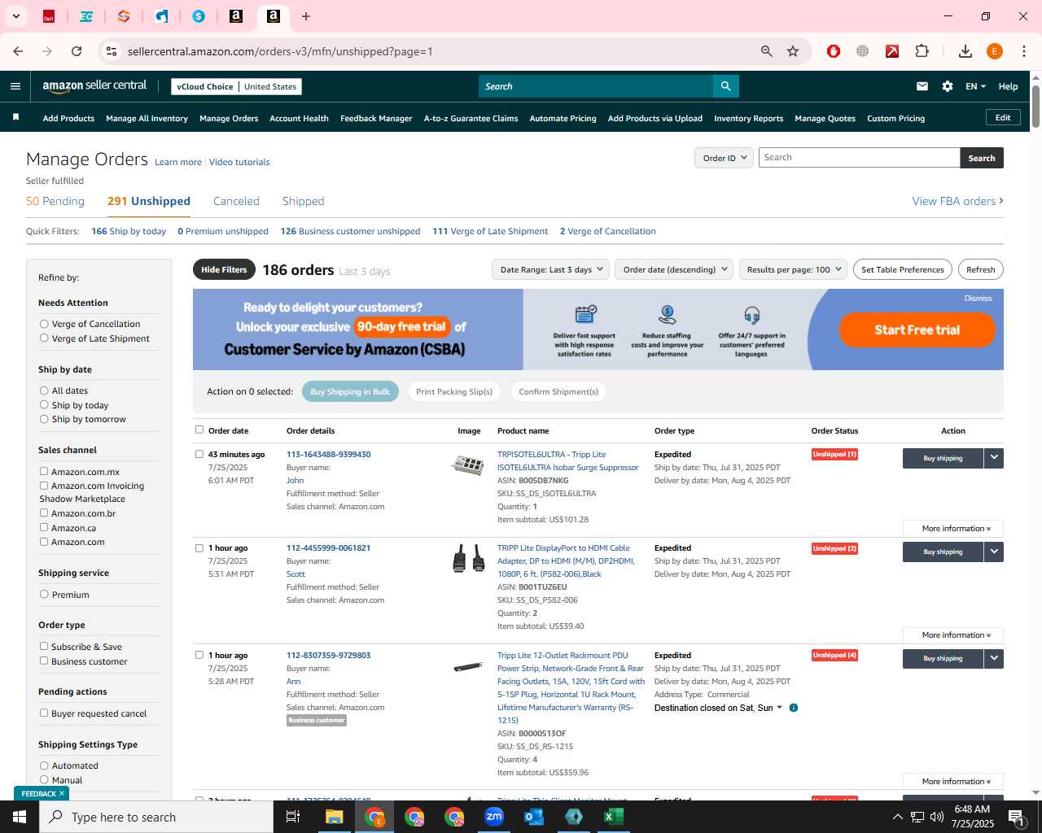Open Zoom from the Windows taskbar
Image resolution: width=1042 pixels, height=833 pixels.
pyautogui.click(x=494, y=817)
